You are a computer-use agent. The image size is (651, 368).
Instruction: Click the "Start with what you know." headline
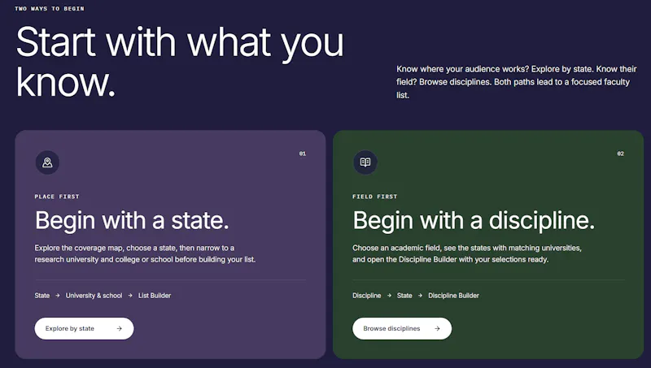(180, 63)
